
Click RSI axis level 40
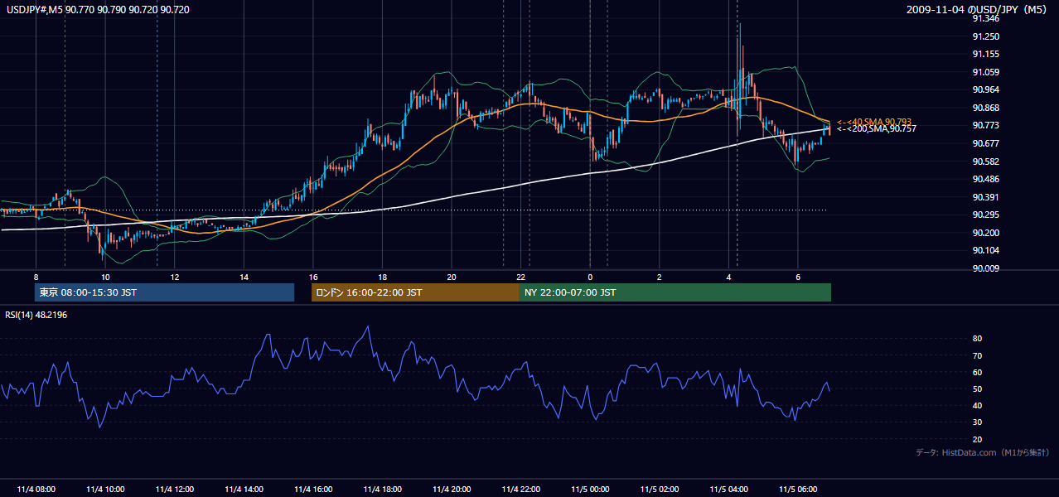[977, 406]
